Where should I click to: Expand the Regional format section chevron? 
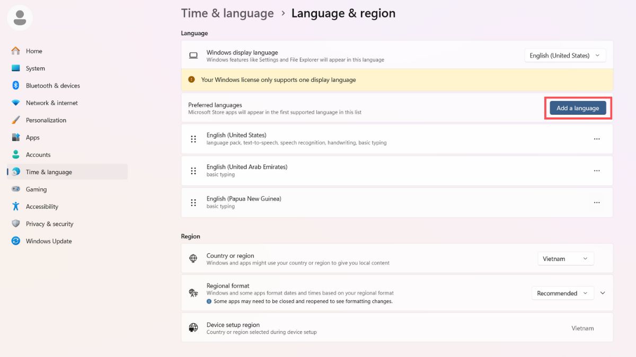point(603,293)
